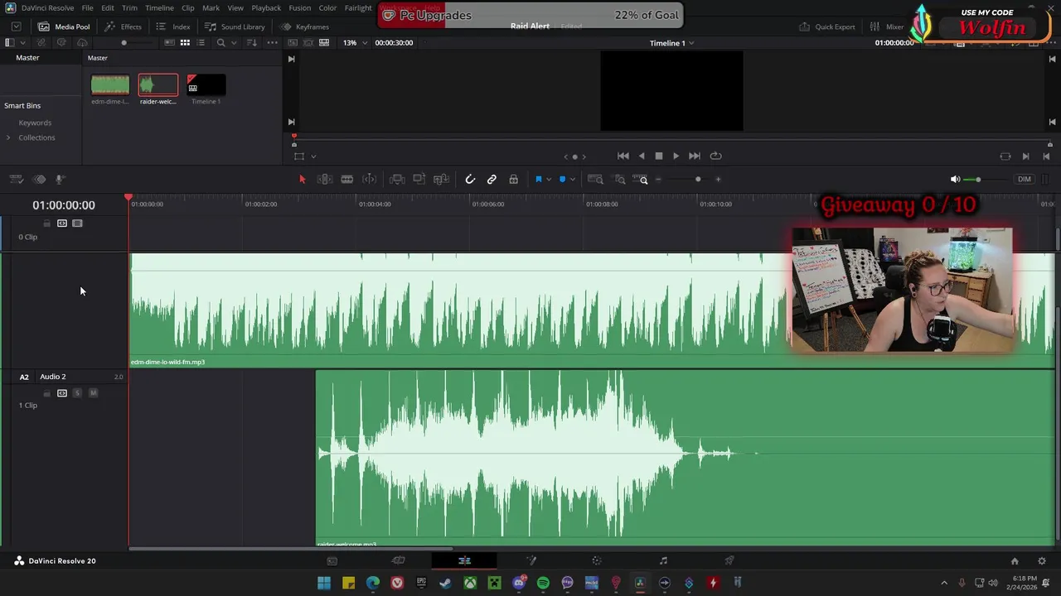Image resolution: width=1061 pixels, height=596 pixels.
Task: Open the bin list layout dropdown arrow
Action: 22,42
